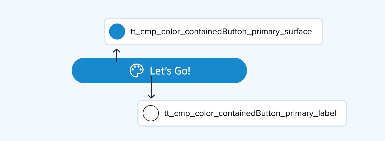
Task: Click the upward arrow above the button
Action: pyautogui.click(x=117, y=55)
